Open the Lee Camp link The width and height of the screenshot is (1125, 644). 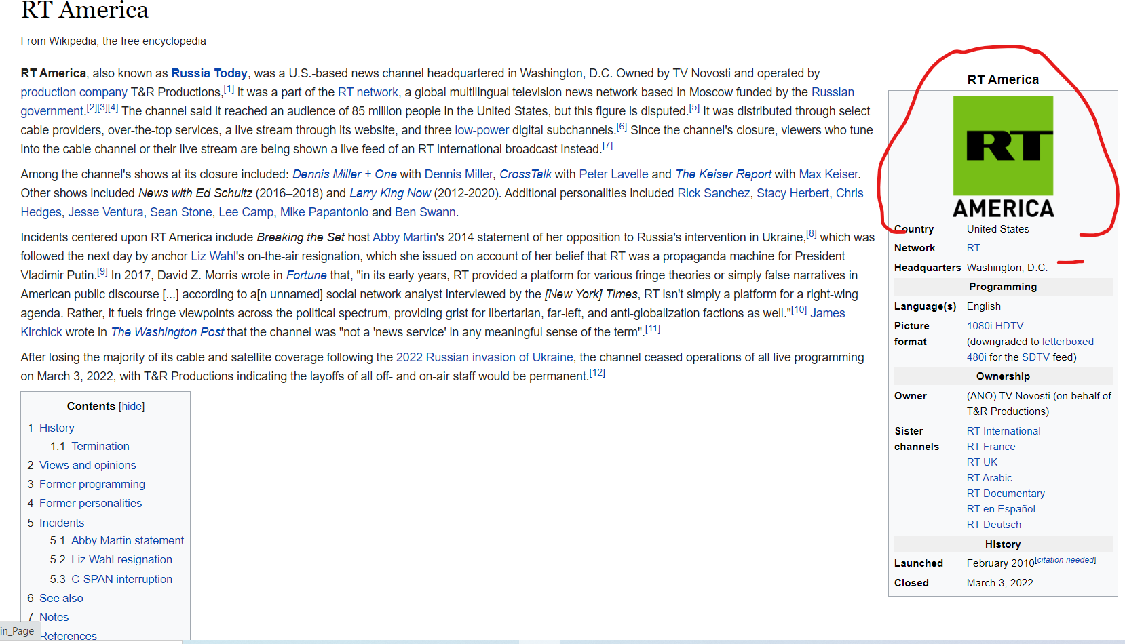[x=246, y=212]
